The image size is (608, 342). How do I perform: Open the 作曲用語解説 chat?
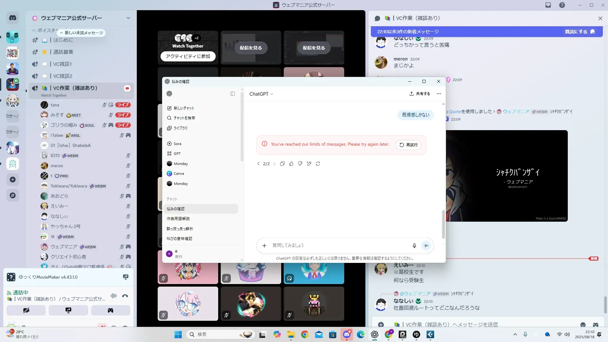[x=178, y=219]
